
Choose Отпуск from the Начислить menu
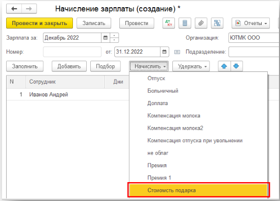tap(198, 78)
